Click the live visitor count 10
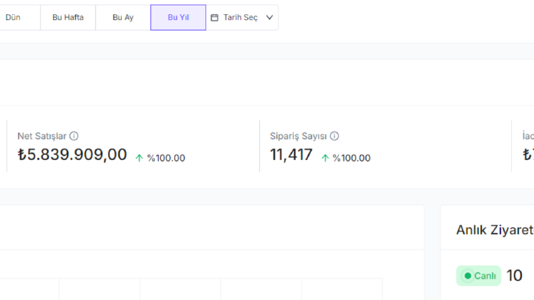 [x=514, y=276]
